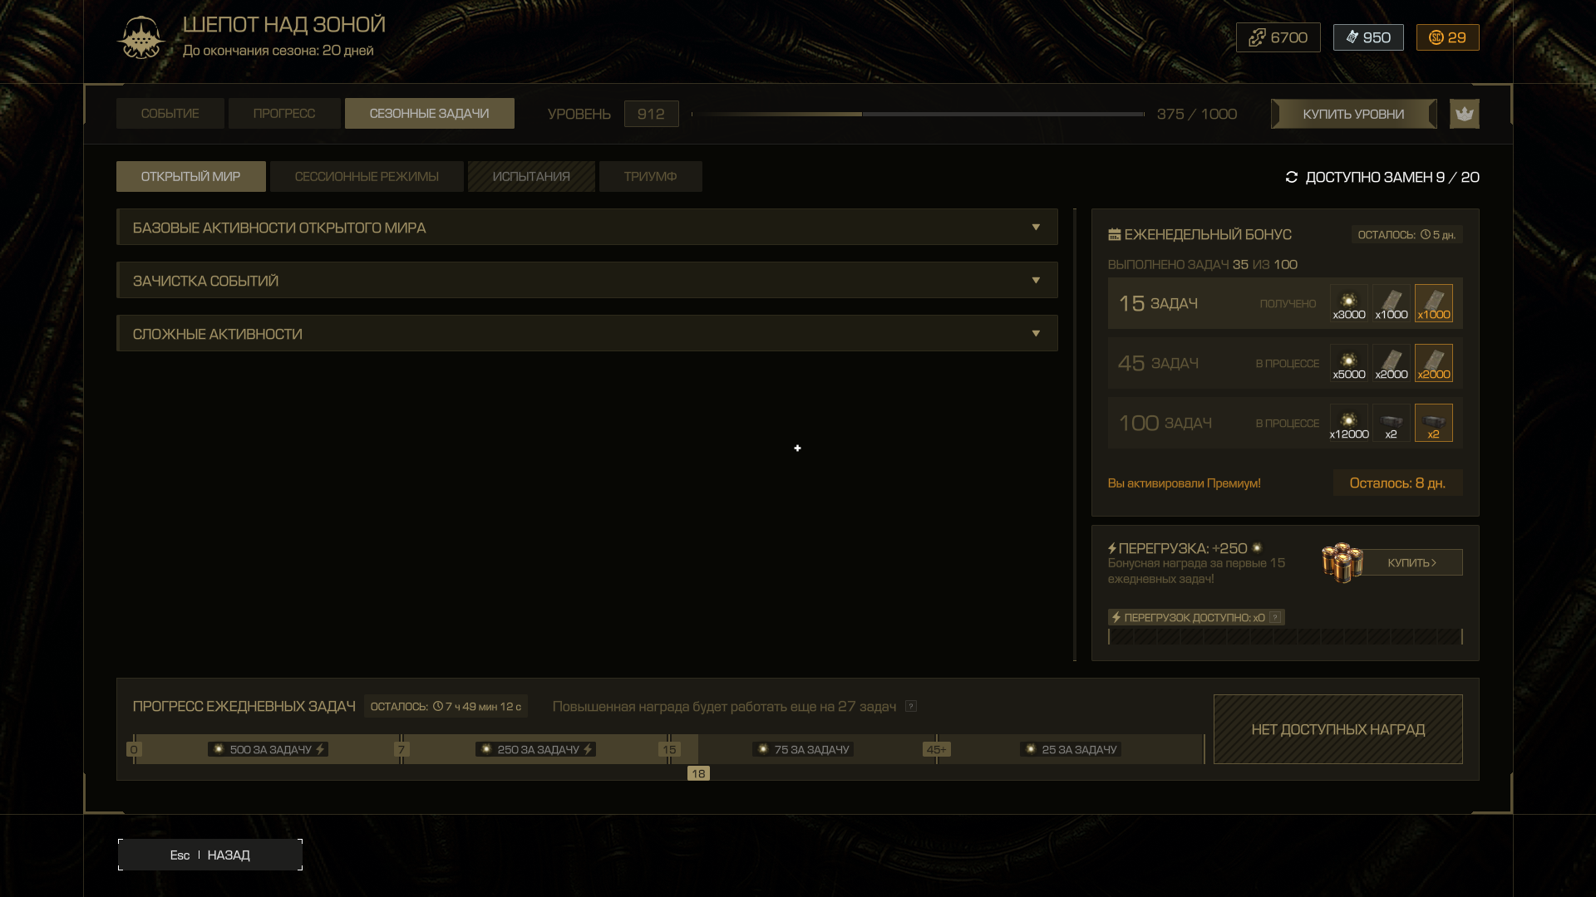Screen dimensions: 1596x897
Task: Click the КУПИТЬ УРОВНИ button
Action: click(1353, 114)
